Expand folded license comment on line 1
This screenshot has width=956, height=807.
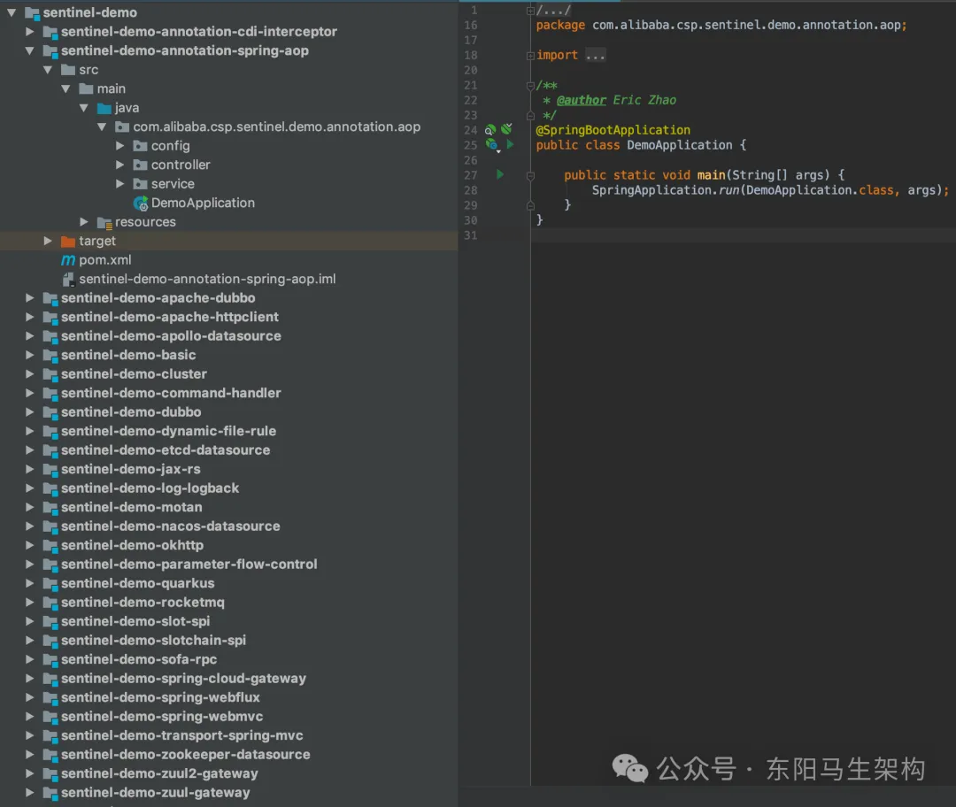[x=530, y=11]
